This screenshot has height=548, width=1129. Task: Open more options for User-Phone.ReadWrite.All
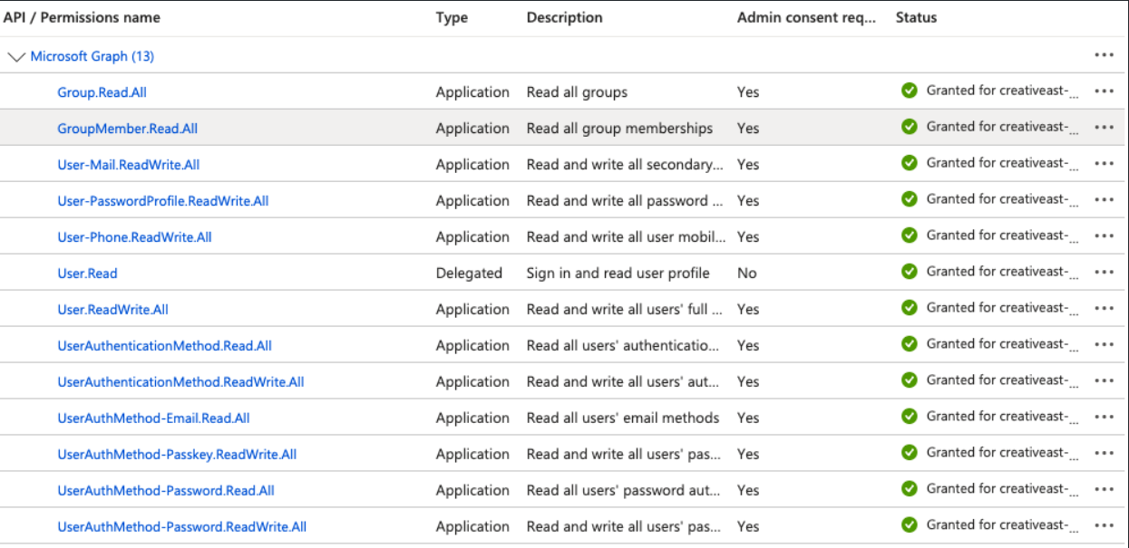(1103, 236)
